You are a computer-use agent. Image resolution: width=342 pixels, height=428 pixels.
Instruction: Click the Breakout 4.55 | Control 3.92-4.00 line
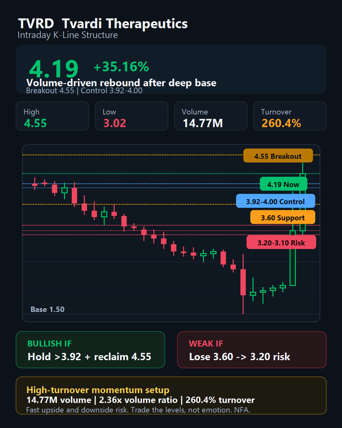[84, 91]
